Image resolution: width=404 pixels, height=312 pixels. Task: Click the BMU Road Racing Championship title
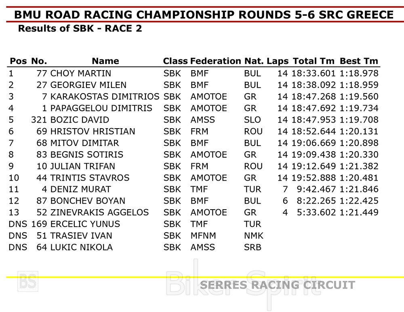(204, 15)
